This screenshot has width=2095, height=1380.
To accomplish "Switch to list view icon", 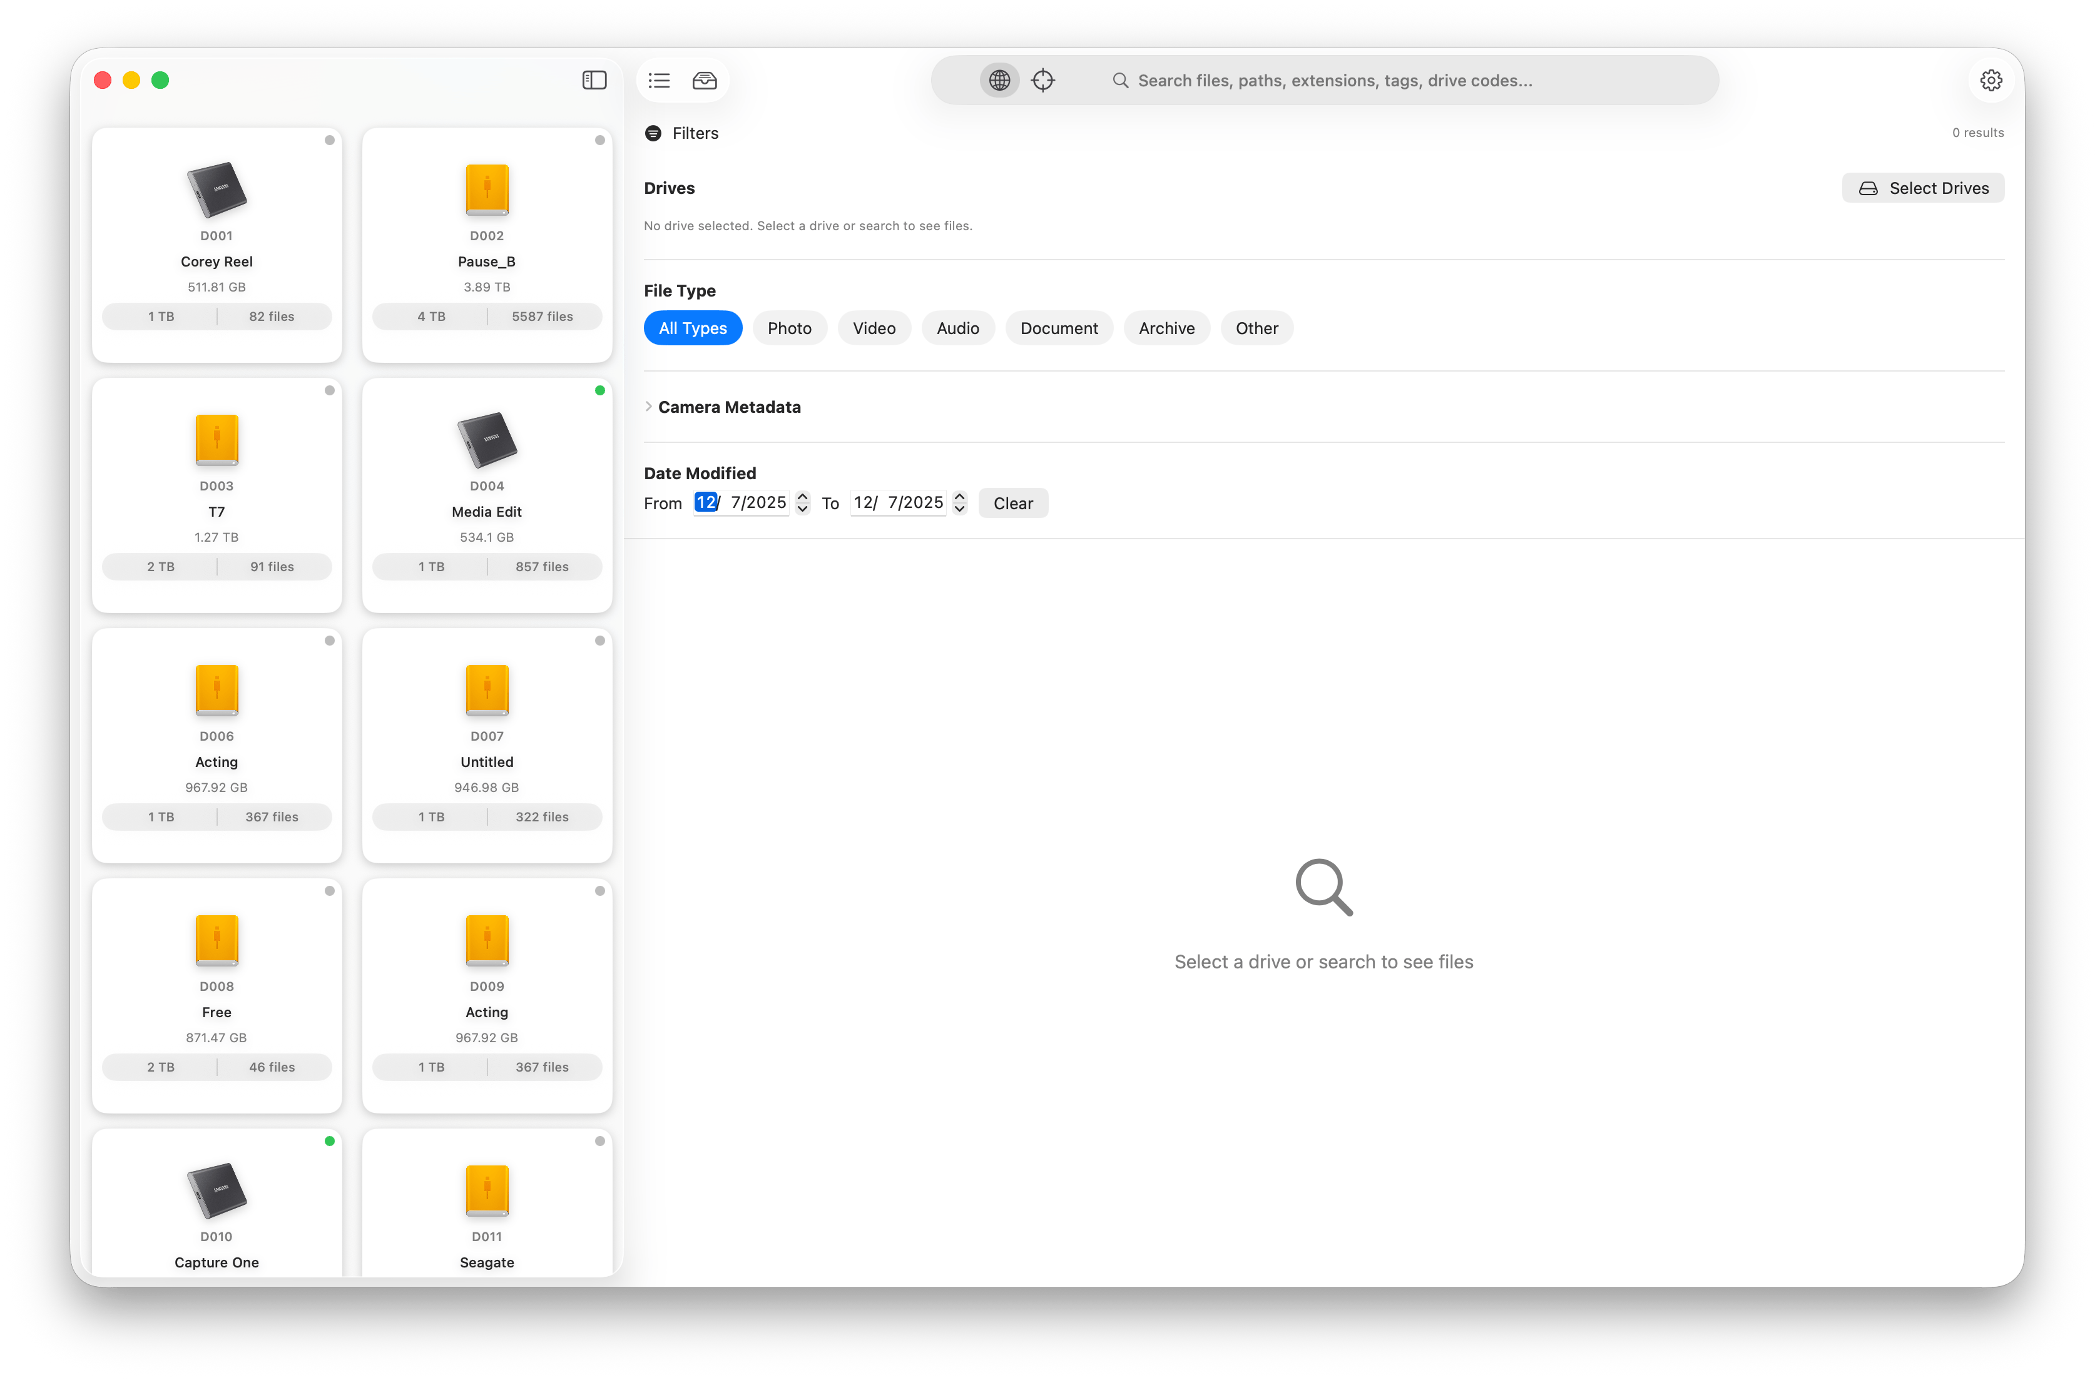I will (658, 80).
